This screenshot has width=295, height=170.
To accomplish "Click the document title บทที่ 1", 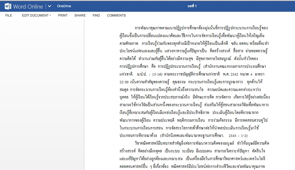I will tap(192, 6).
